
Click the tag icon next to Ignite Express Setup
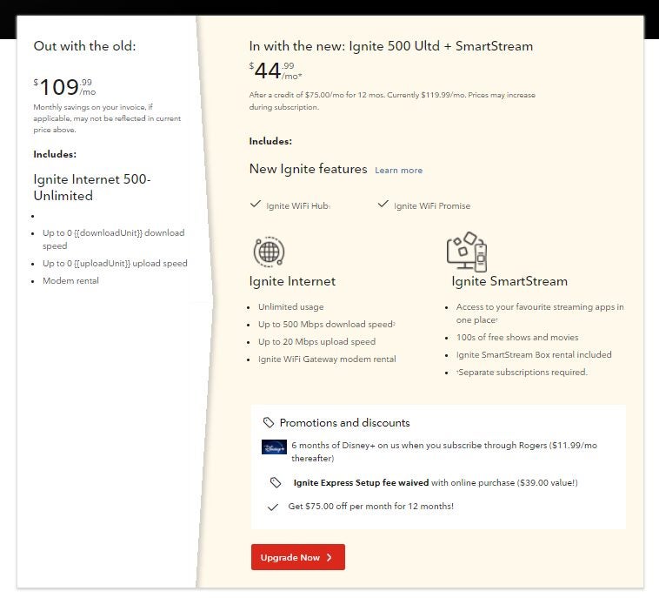tap(276, 482)
